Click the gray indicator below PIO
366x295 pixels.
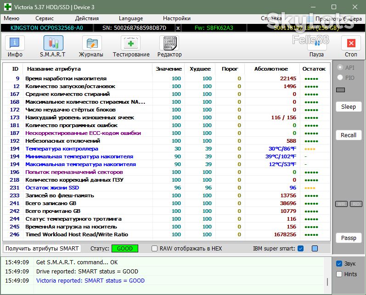pos(340,90)
